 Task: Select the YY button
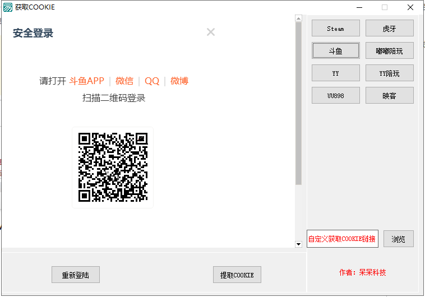point(335,73)
